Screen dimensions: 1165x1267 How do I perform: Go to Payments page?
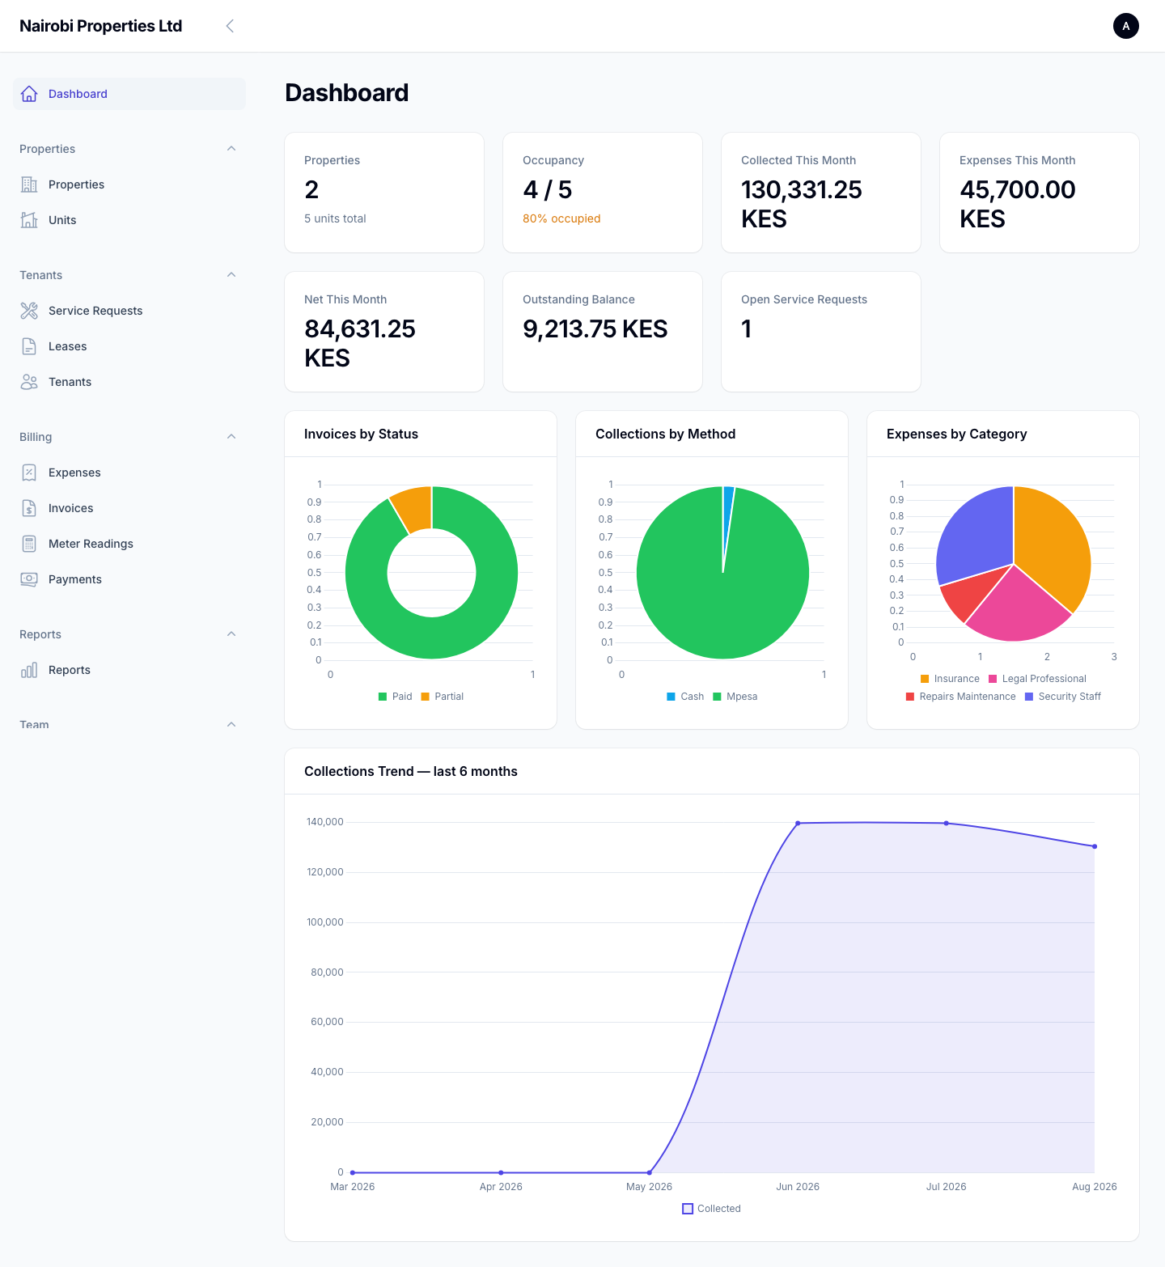[x=129, y=579]
